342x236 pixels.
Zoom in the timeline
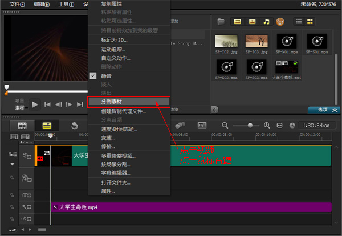point(267,125)
